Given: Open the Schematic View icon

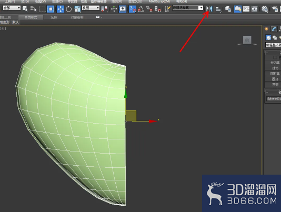Looking at the screenshot, I should point(255,8).
